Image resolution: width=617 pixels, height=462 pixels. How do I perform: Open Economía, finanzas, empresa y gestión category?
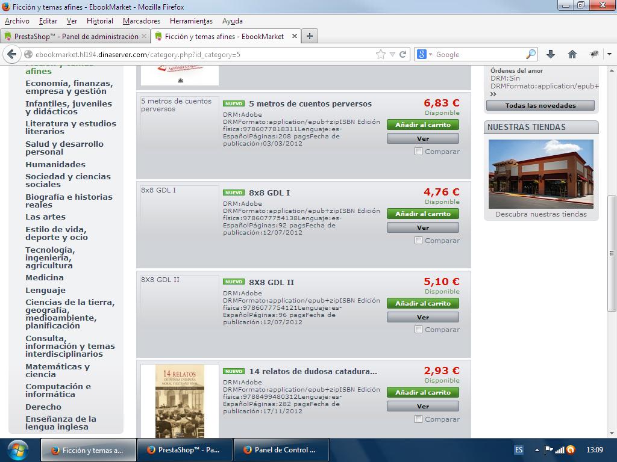pyautogui.click(x=69, y=87)
